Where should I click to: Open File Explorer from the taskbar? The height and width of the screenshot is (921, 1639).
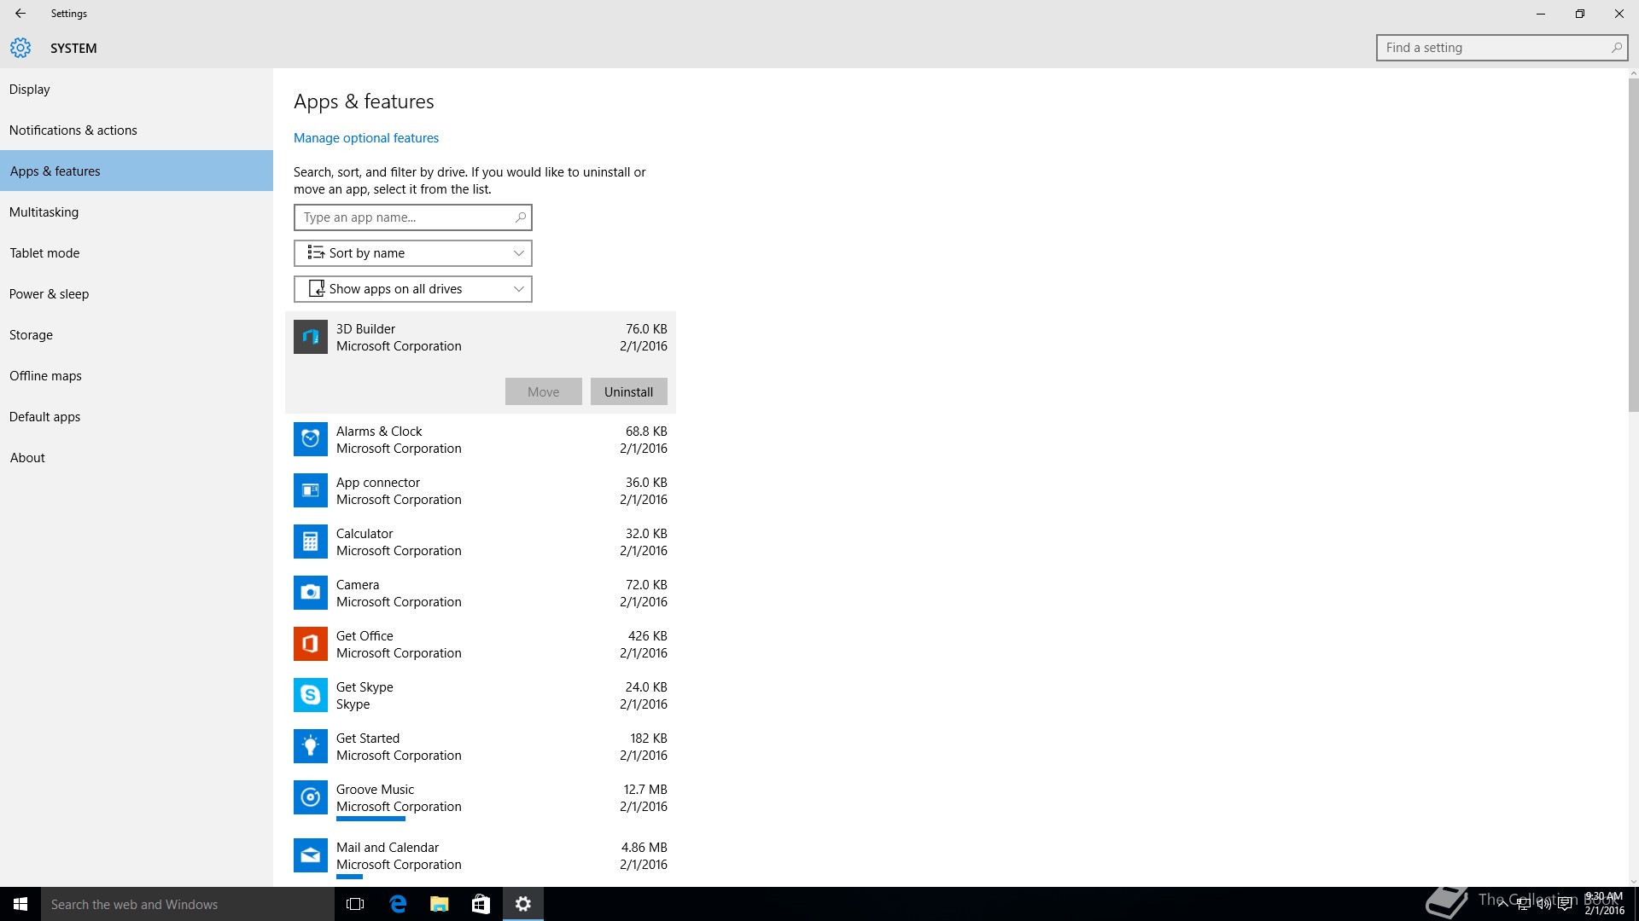click(440, 904)
